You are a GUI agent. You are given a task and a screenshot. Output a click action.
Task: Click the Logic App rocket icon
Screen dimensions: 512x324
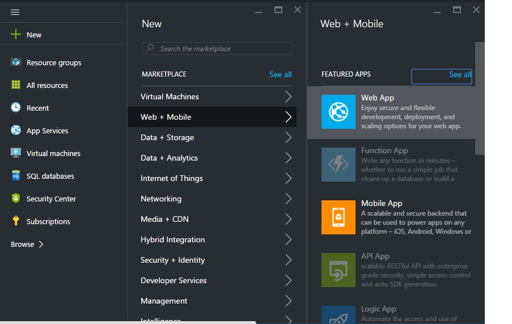pos(338,315)
